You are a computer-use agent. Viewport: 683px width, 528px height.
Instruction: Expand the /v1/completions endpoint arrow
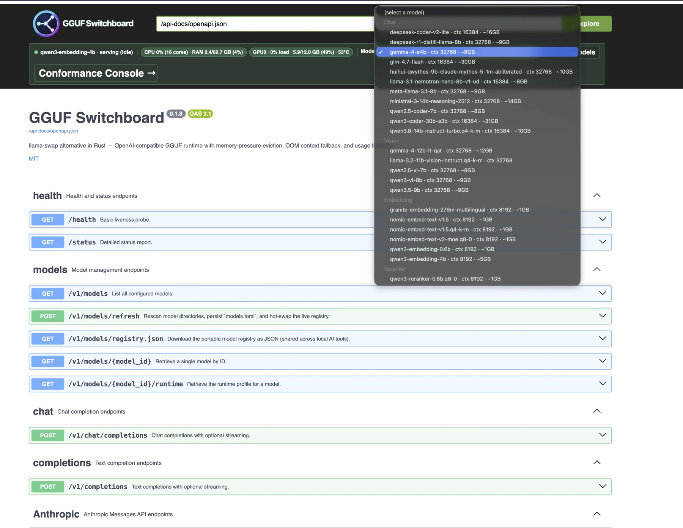(x=603, y=486)
